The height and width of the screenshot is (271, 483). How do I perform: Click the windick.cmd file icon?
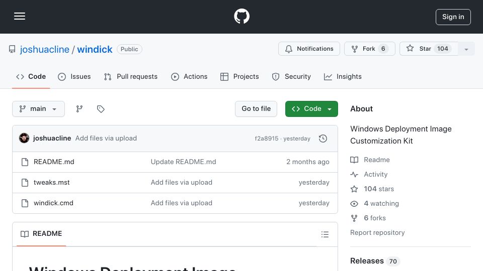pyautogui.click(x=25, y=203)
